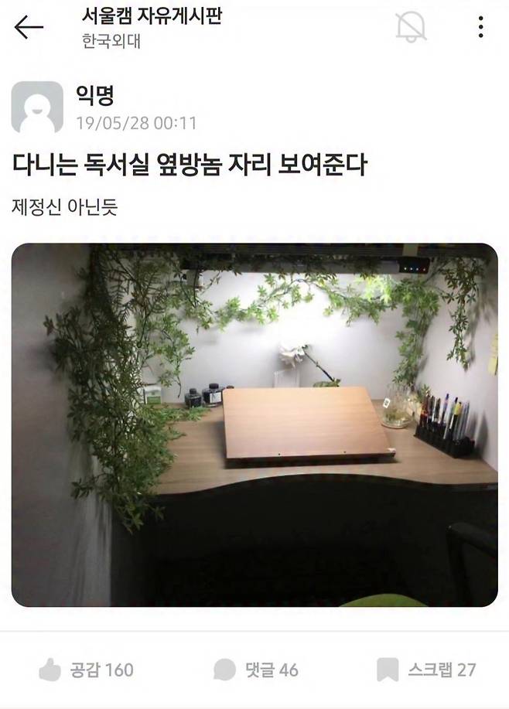
Task: Tap the 서울캠 자유게시판 board title
Action: [152, 15]
